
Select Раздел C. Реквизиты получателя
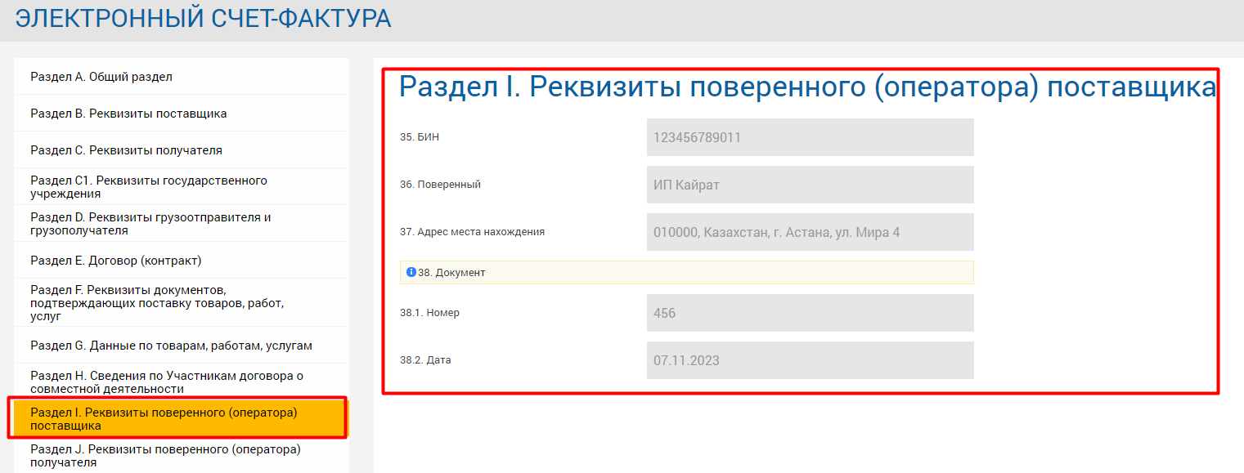point(126,150)
